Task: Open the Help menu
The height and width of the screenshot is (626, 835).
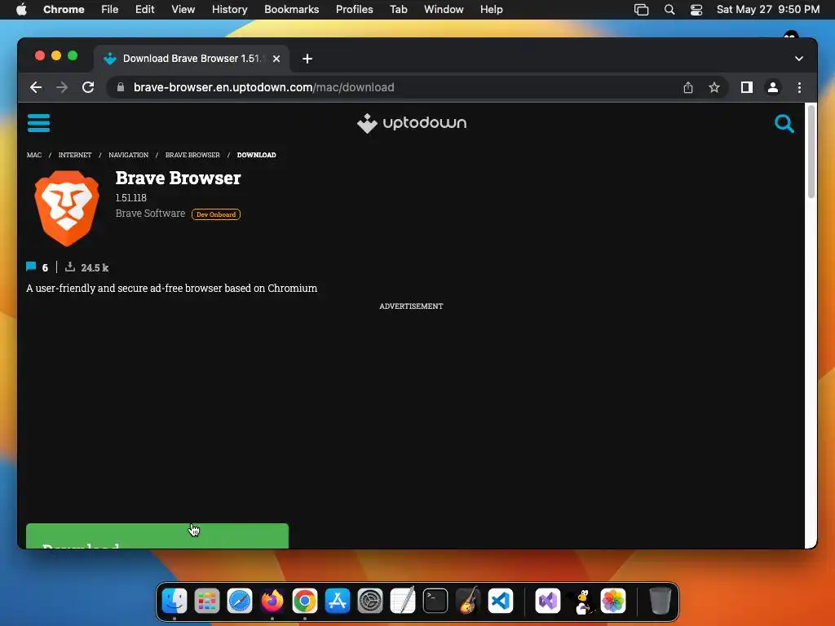Action: pos(491,10)
